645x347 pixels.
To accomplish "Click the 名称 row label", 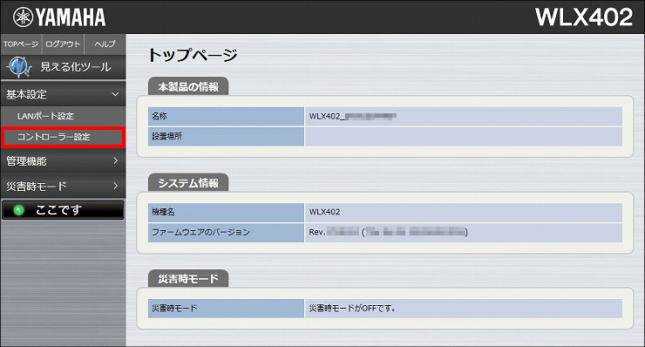I will tap(226, 116).
